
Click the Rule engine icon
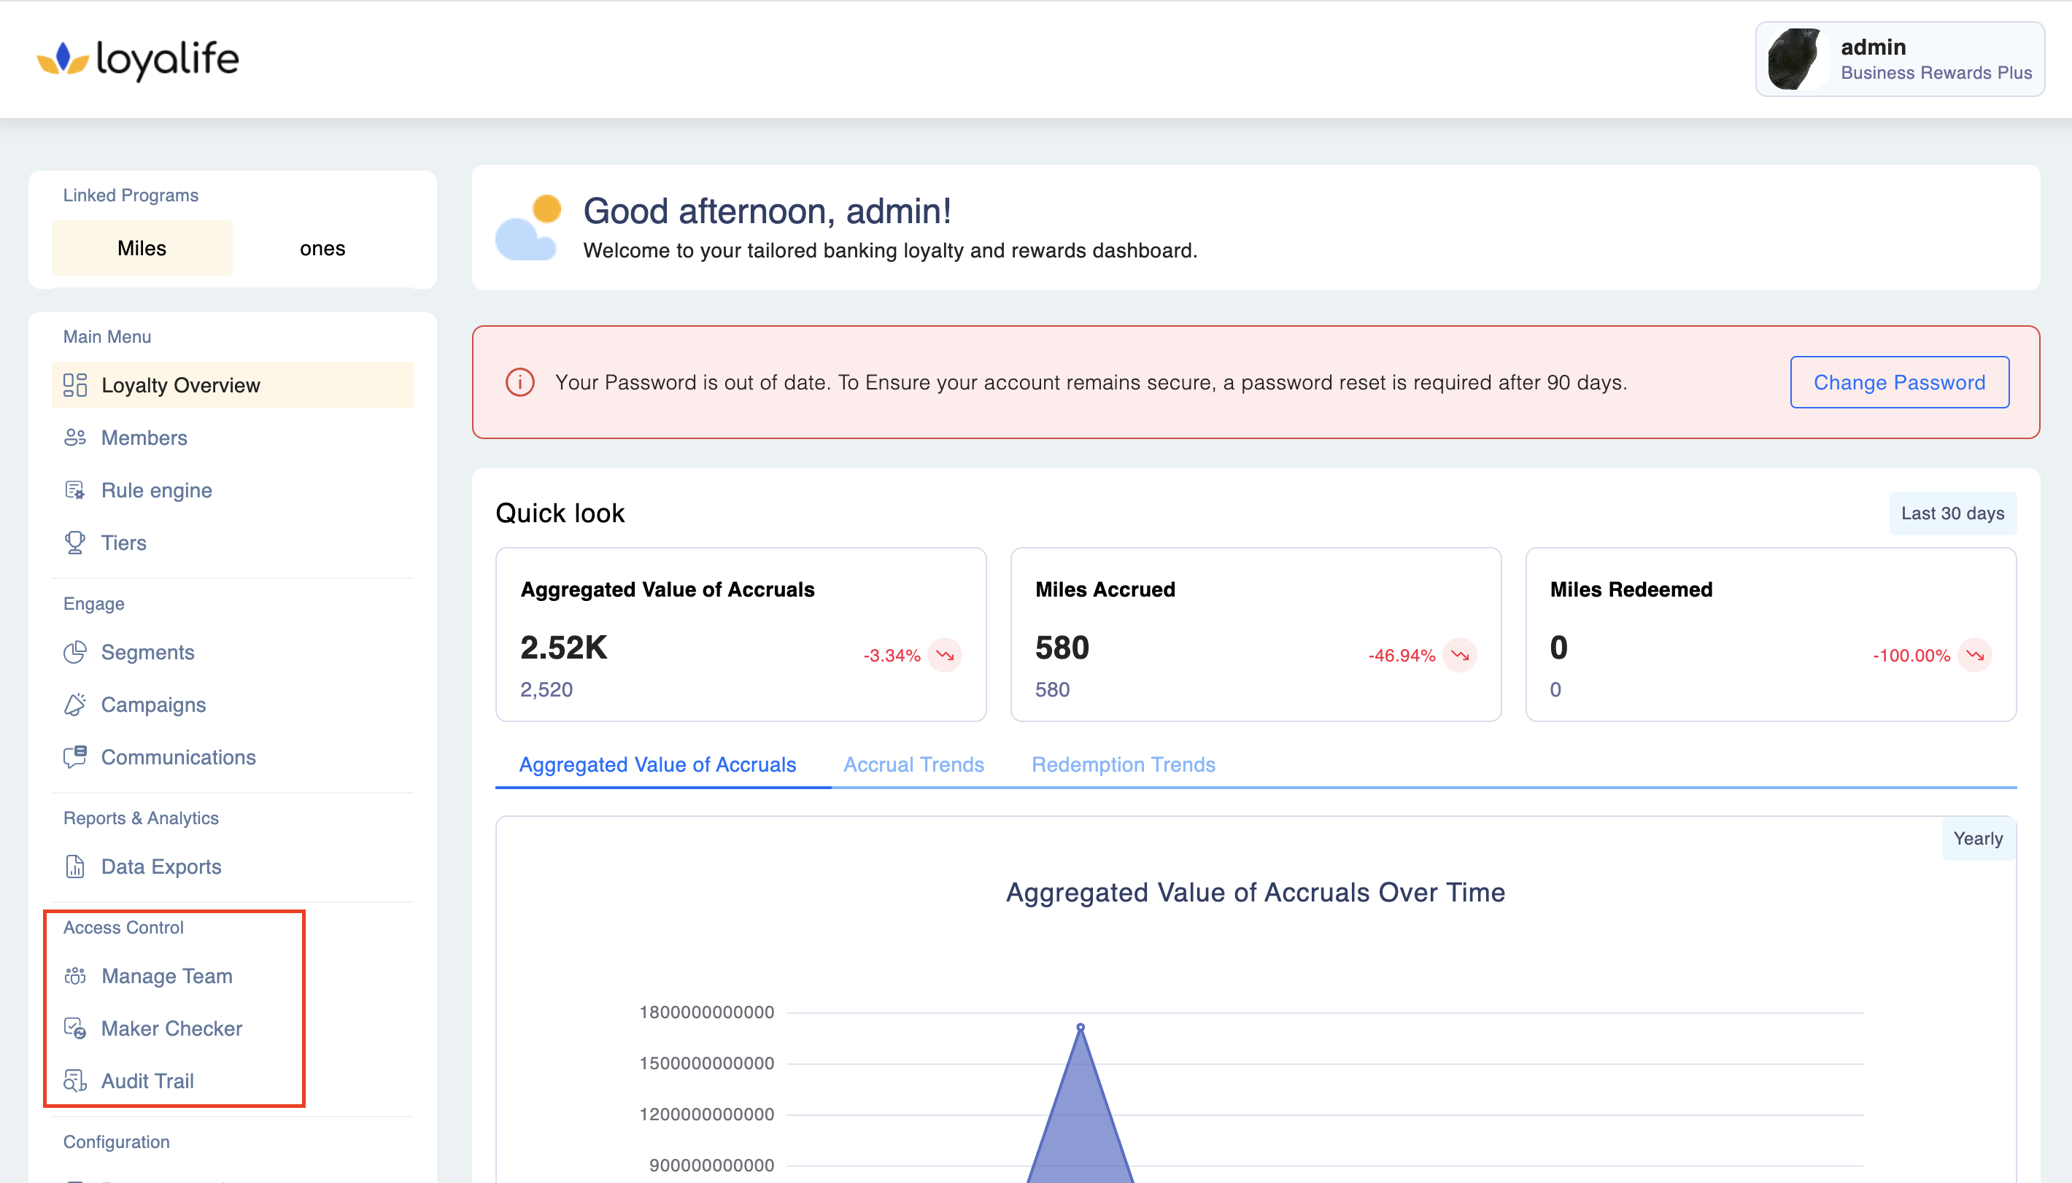pos(74,491)
